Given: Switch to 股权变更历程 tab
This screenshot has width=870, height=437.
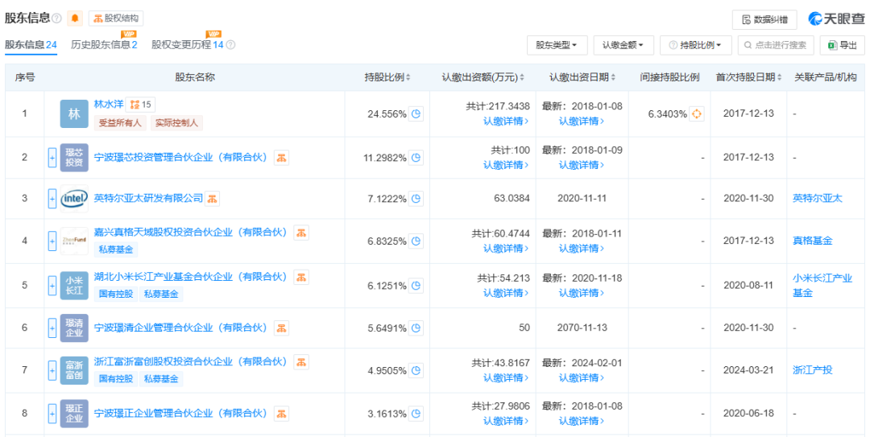Looking at the screenshot, I should [187, 45].
